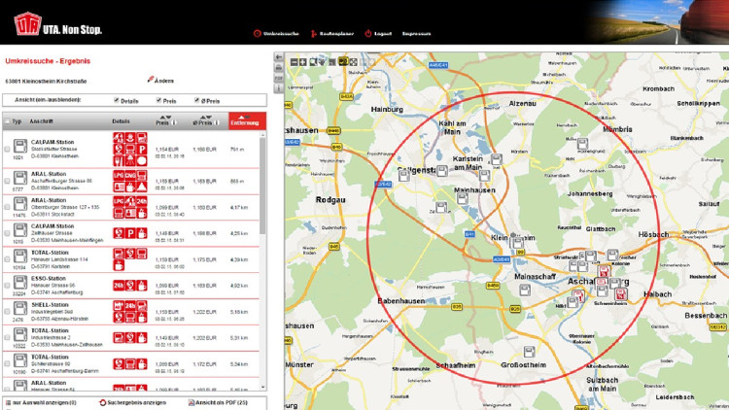This screenshot has width=729, height=410.
Task: Click the coffee cup icon in TOTAL Hanauer Landstrasse row
Action: point(119,265)
